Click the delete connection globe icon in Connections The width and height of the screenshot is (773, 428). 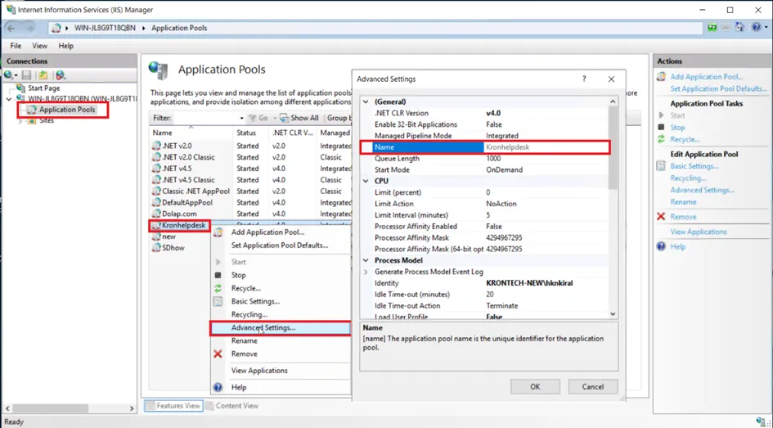tap(61, 75)
